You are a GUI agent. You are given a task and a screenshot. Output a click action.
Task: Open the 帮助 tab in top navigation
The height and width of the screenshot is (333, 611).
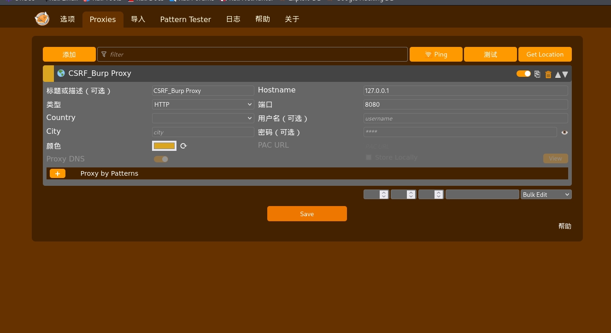pyautogui.click(x=263, y=19)
